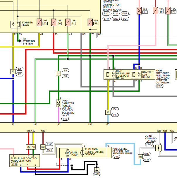Click the junction dot on the green wire above terminal 155
This screenshot has height=178, width=177.
(90, 56)
